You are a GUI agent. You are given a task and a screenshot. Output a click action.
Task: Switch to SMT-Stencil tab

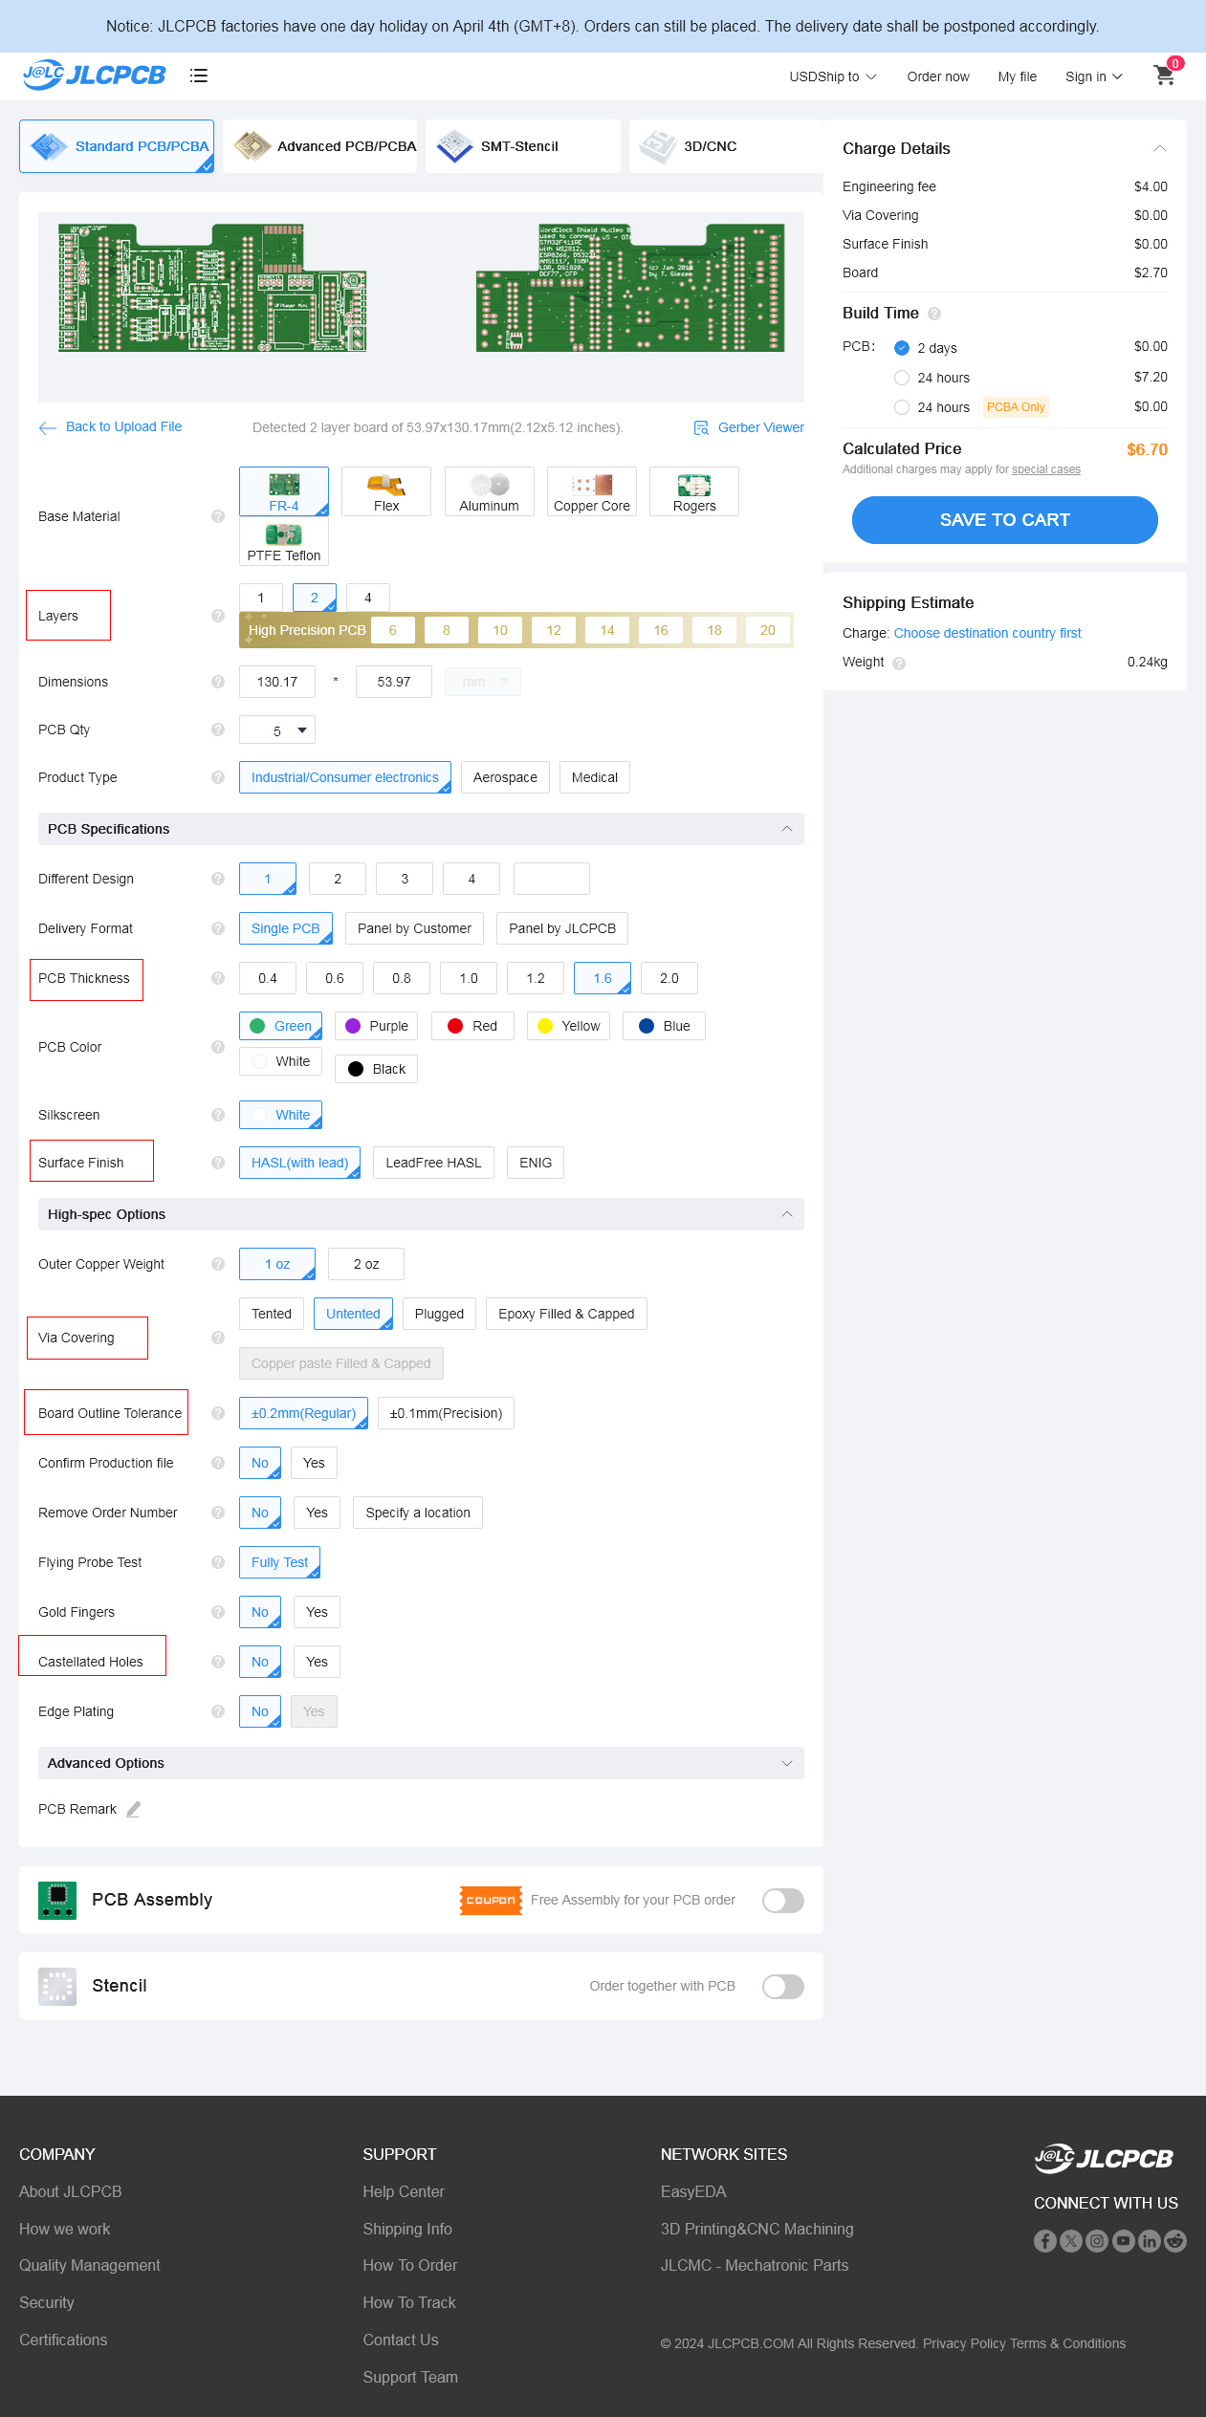tap(523, 146)
